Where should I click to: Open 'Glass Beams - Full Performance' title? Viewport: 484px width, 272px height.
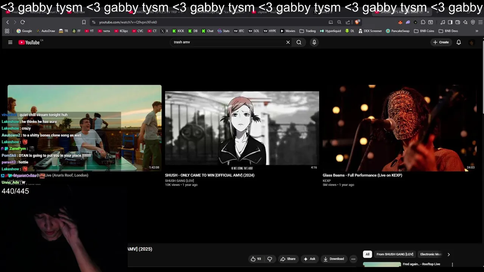[362, 175]
